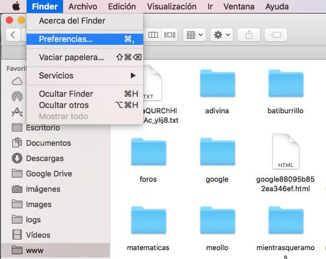Expand the Servicios submenu
Viewport: 326px width, 259px height.
coord(85,76)
